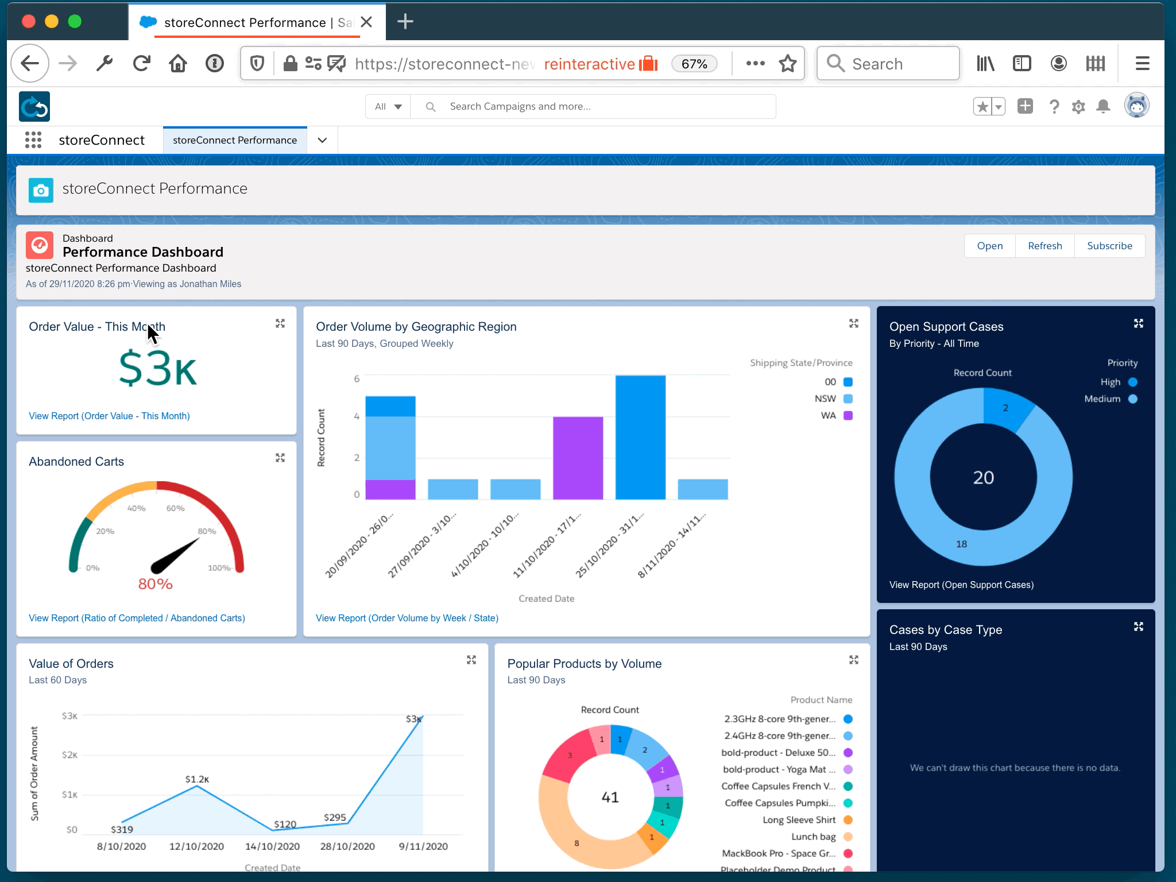This screenshot has width=1176, height=882.
Task: Open the Salesforce App Launcher grid
Action: pyautogui.click(x=33, y=140)
